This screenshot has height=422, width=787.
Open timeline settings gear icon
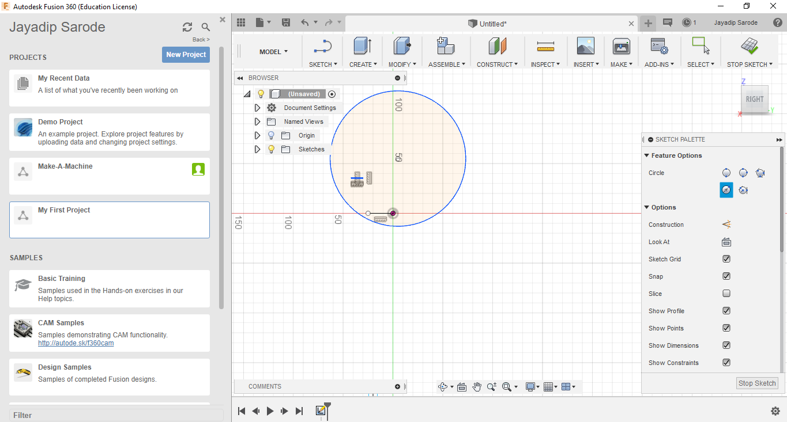coord(775,411)
